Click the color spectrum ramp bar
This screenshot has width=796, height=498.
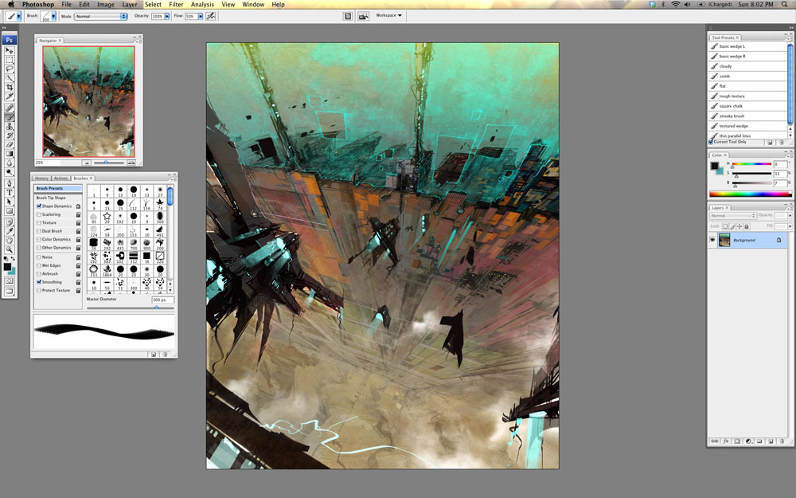pyautogui.click(x=751, y=194)
